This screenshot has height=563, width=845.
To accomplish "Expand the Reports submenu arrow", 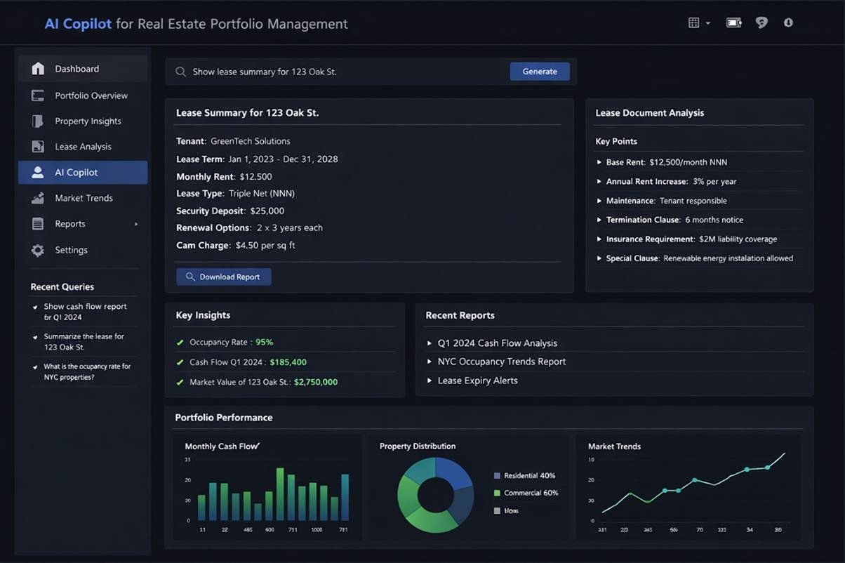I will [136, 224].
